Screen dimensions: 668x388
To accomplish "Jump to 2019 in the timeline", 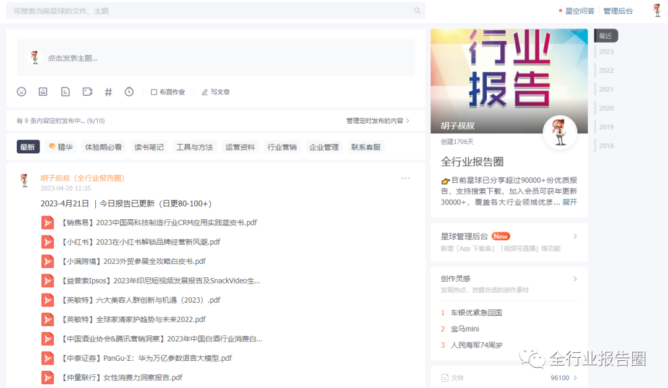I will tap(606, 127).
